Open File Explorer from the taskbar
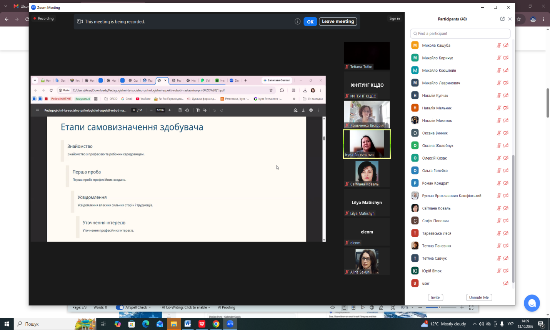This screenshot has width=550, height=330. tap(174, 324)
